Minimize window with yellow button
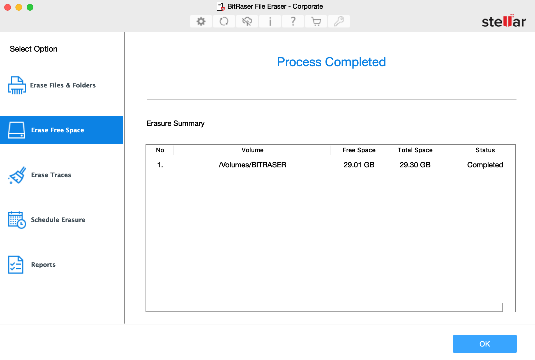535x360 pixels. click(x=19, y=7)
